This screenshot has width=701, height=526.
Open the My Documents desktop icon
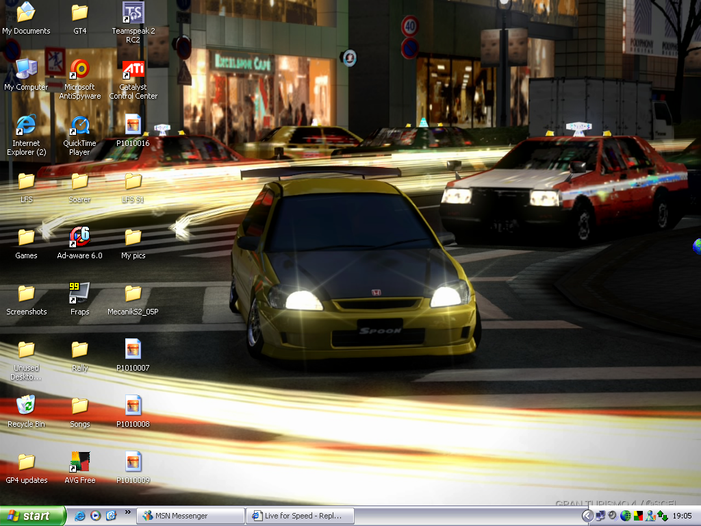click(x=26, y=18)
